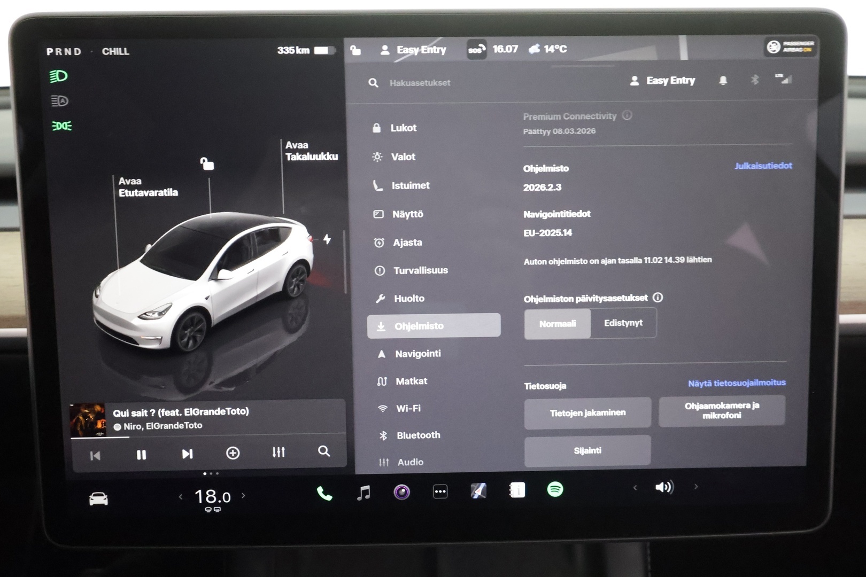Viewport: 866px width, 577px height.
Task: Tap the Sijainti privacy button
Action: 587,450
